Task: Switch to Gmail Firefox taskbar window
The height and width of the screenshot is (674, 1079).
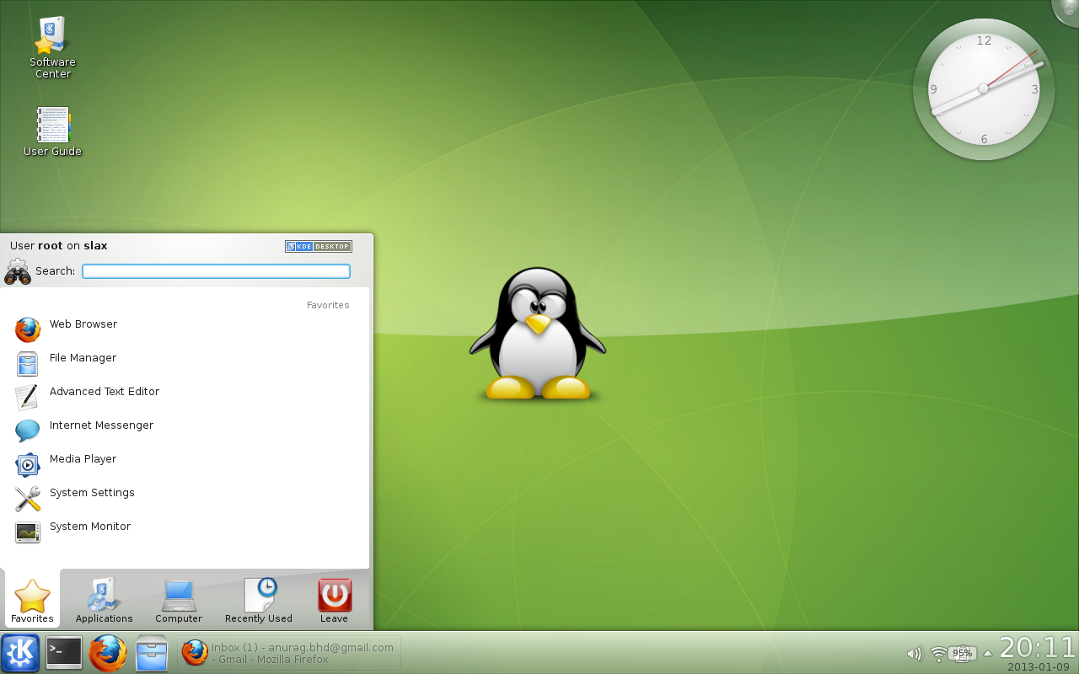Action: pyautogui.click(x=289, y=653)
